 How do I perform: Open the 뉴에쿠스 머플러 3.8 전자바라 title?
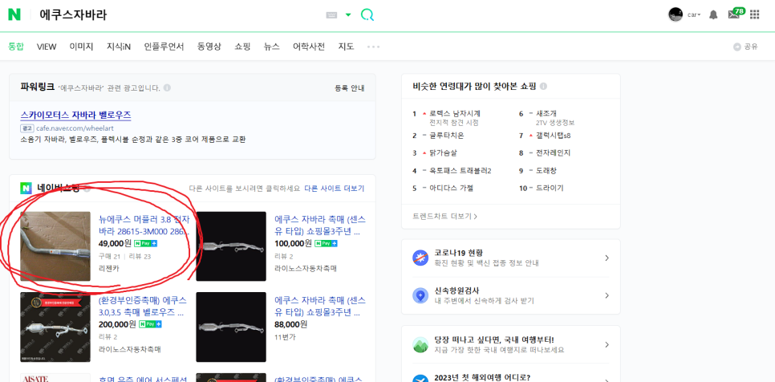click(144, 225)
